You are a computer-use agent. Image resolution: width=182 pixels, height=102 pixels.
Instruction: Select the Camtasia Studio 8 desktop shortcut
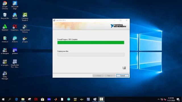pyautogui.click(x=25, y=17)
